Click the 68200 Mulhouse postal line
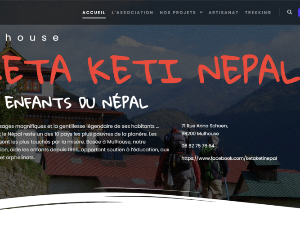The image size is (300, 225). [x=200, y=134]
